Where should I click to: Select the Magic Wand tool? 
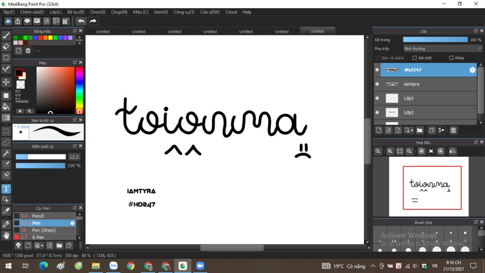(6, 153)
